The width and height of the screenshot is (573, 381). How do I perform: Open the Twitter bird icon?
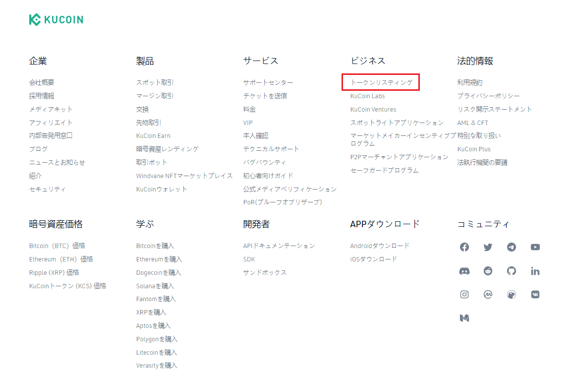(x=488, y=247)
